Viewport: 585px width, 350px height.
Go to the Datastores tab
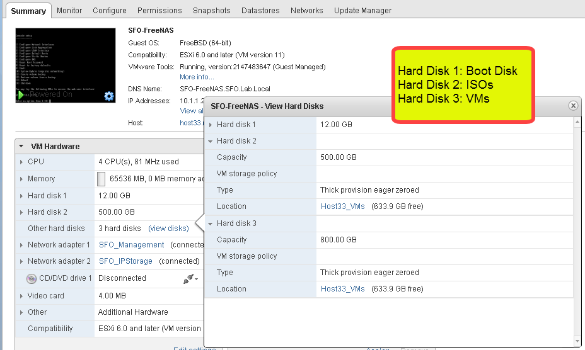pyautogui.click(x=260, y=11)
